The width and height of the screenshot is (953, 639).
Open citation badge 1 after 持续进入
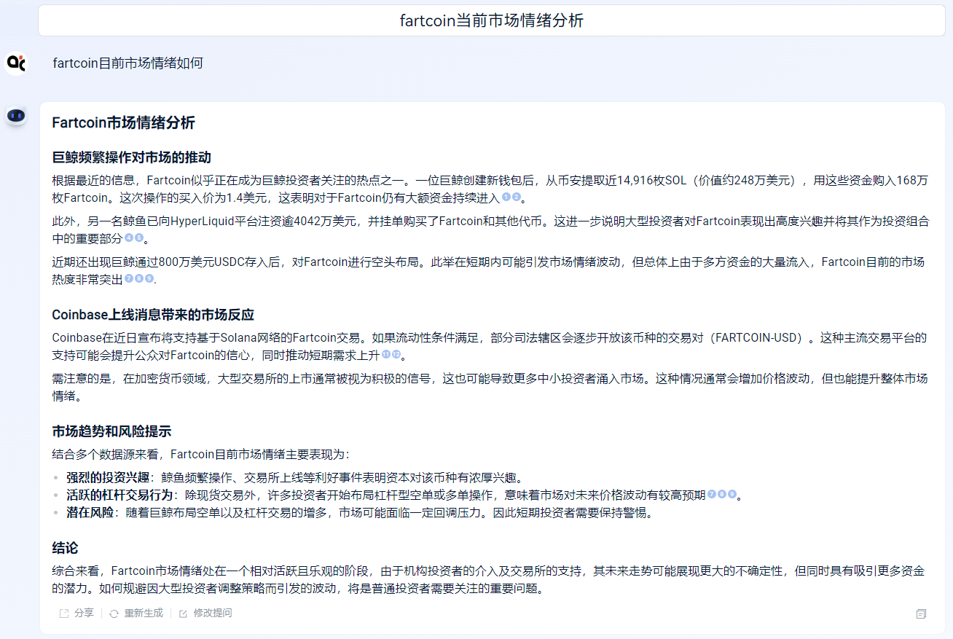[x=506, y=197]
